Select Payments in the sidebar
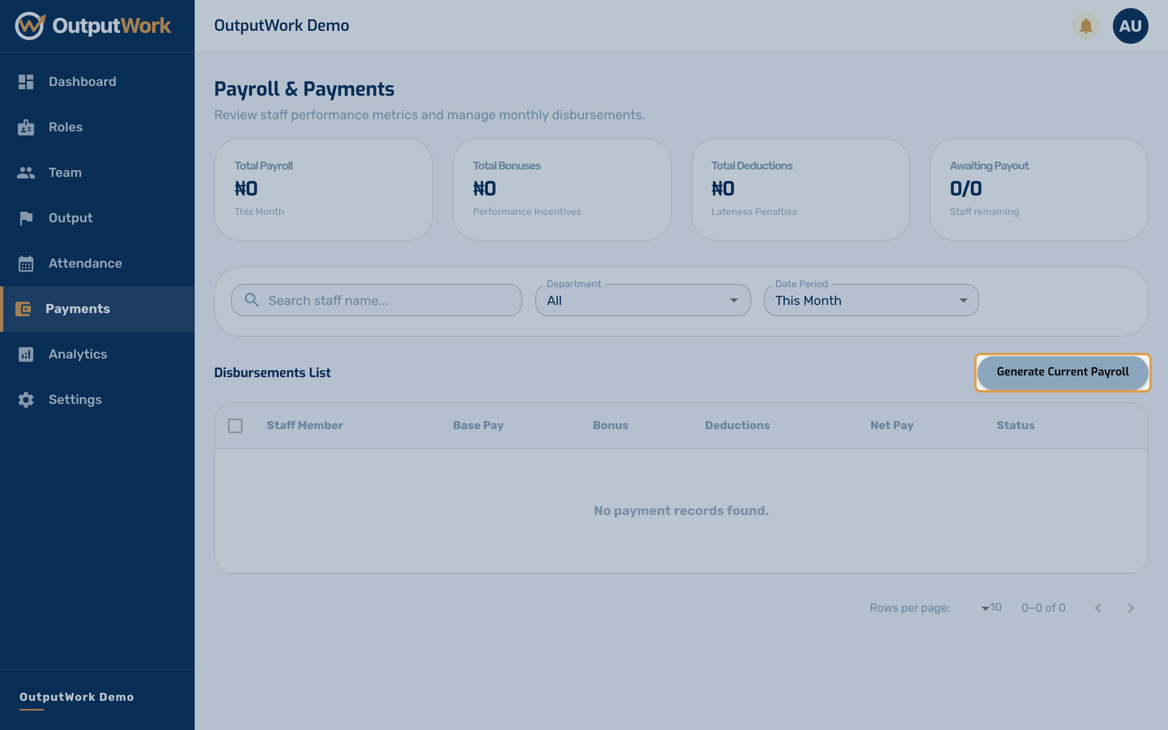The width and height of the screenshot is (1168, 730). 97,309
